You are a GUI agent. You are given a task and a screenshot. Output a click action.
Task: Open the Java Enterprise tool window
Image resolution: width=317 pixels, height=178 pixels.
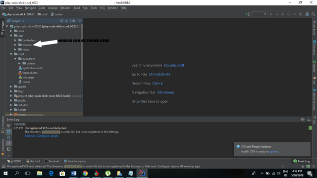point(75,161)
